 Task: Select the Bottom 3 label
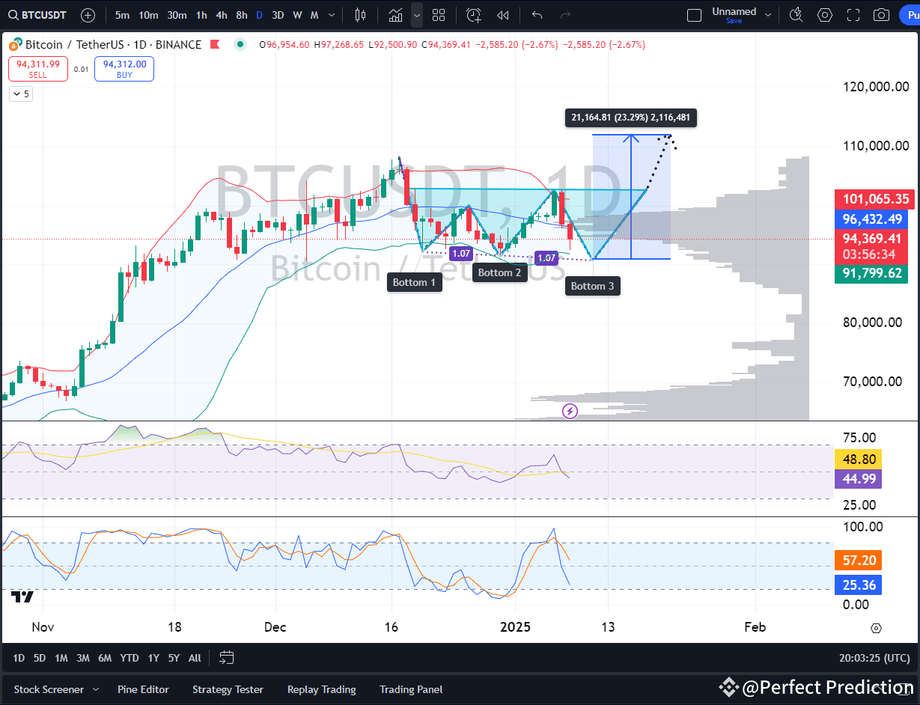(x=593, y=286)
